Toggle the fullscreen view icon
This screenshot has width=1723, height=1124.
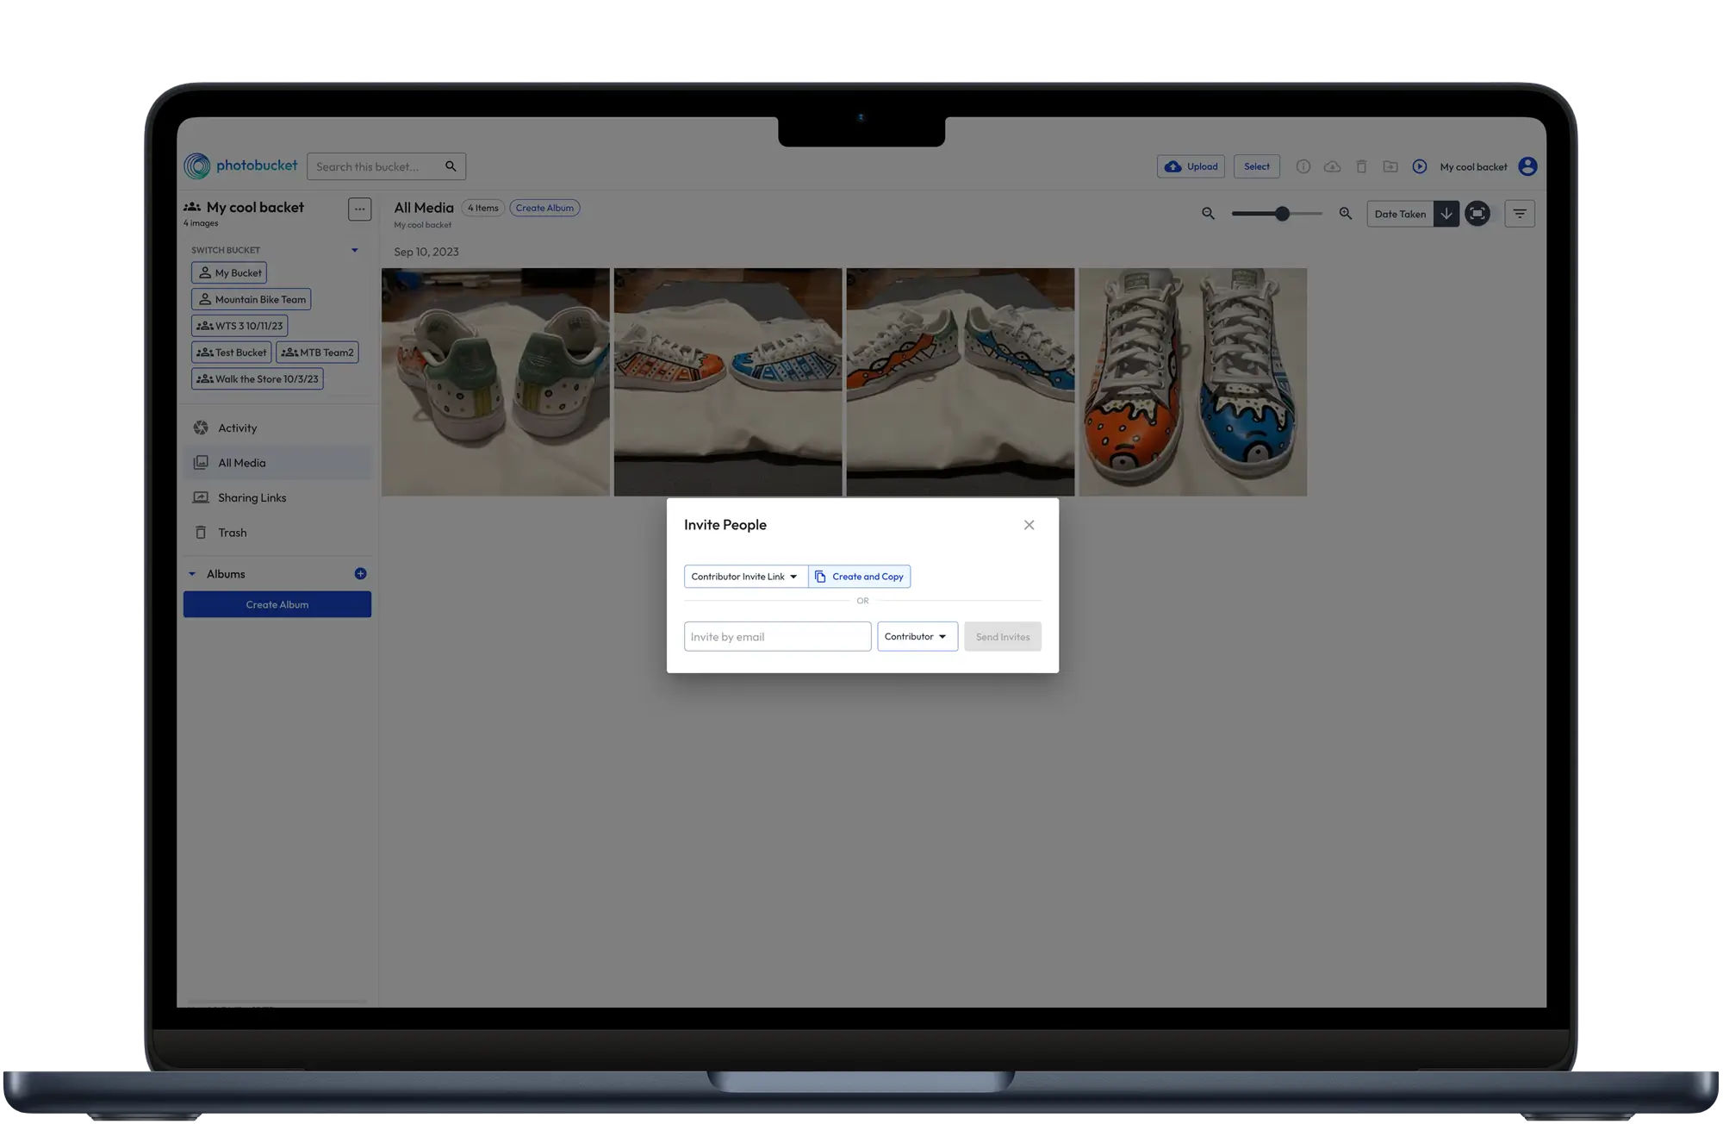coord(1478,214)
